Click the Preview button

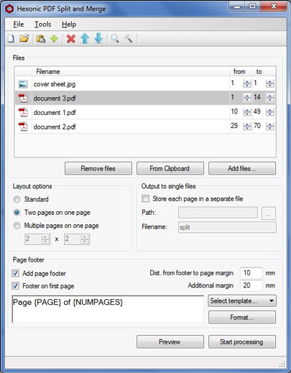click(x=170, y=342)
